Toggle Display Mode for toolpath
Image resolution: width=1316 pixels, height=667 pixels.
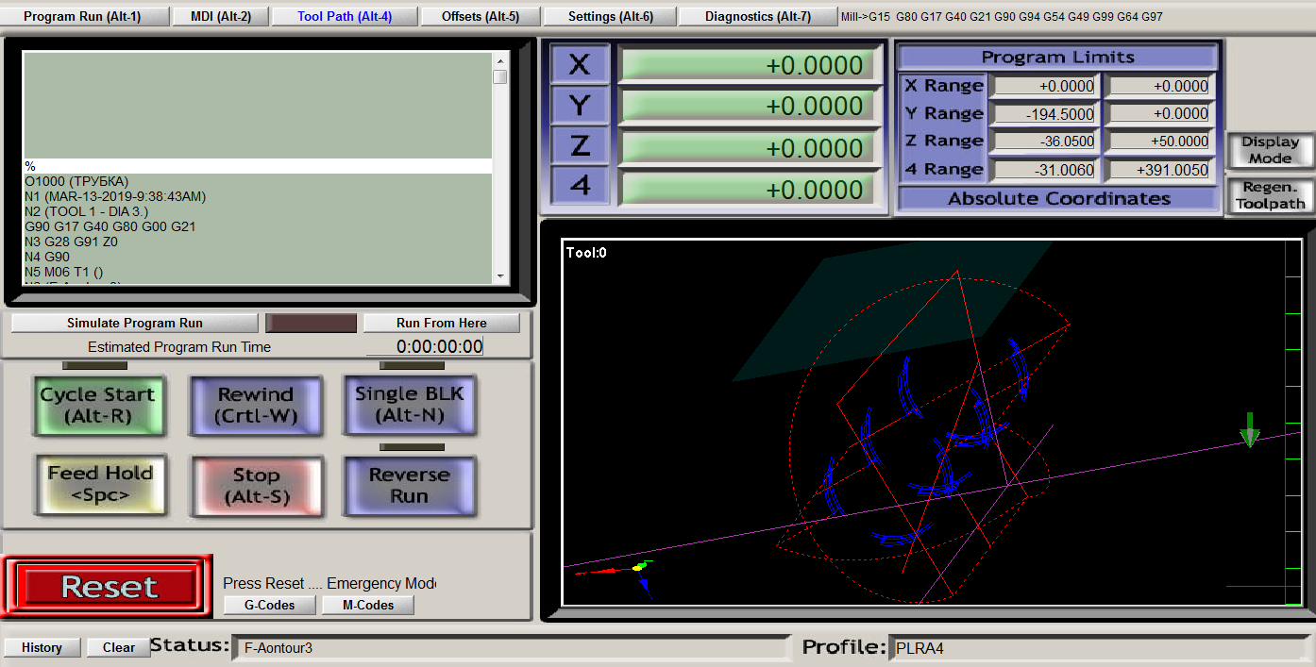tap(1270, 150)
